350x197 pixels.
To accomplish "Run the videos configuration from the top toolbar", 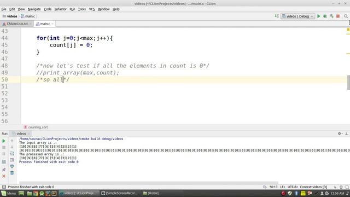I will 319,16.
